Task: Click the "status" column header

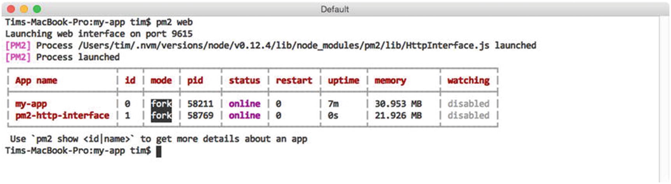Action: tap(244, 80)
